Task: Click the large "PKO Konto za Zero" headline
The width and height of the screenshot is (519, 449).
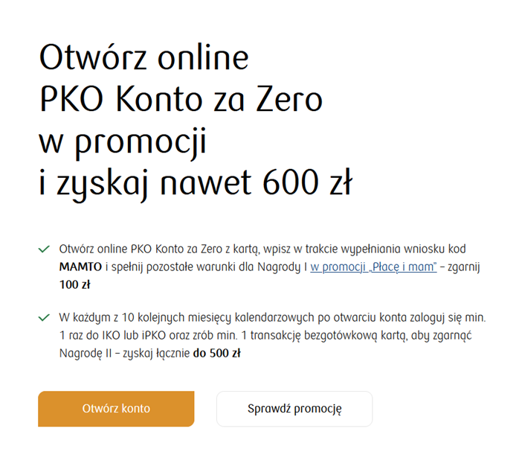Action: (x=181, y=99)
